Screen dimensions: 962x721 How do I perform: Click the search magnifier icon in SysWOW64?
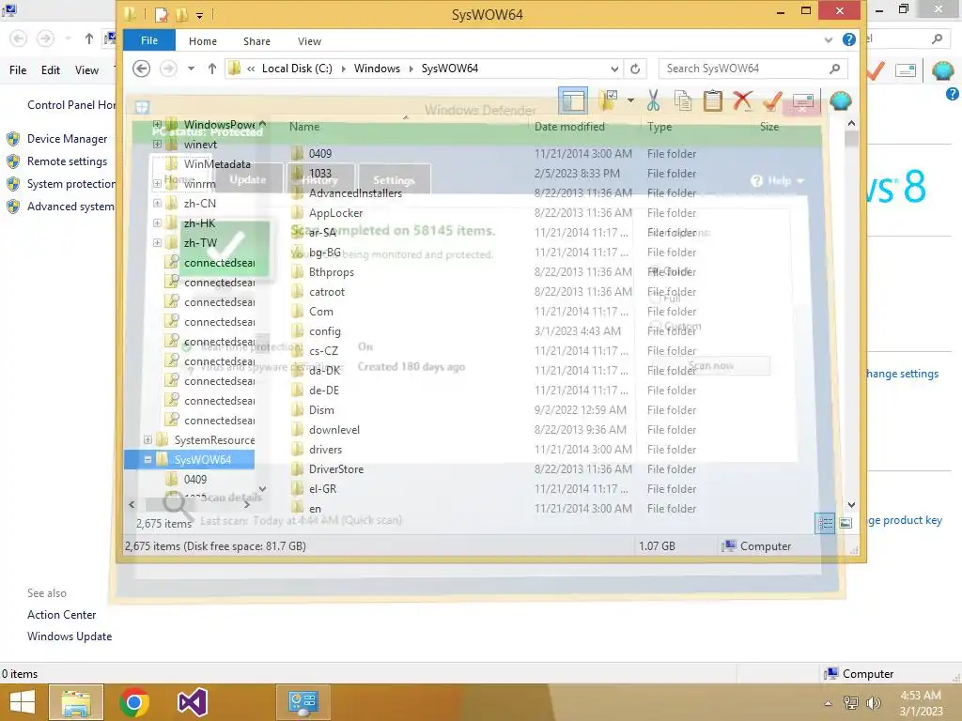click(x=834, y=69)
